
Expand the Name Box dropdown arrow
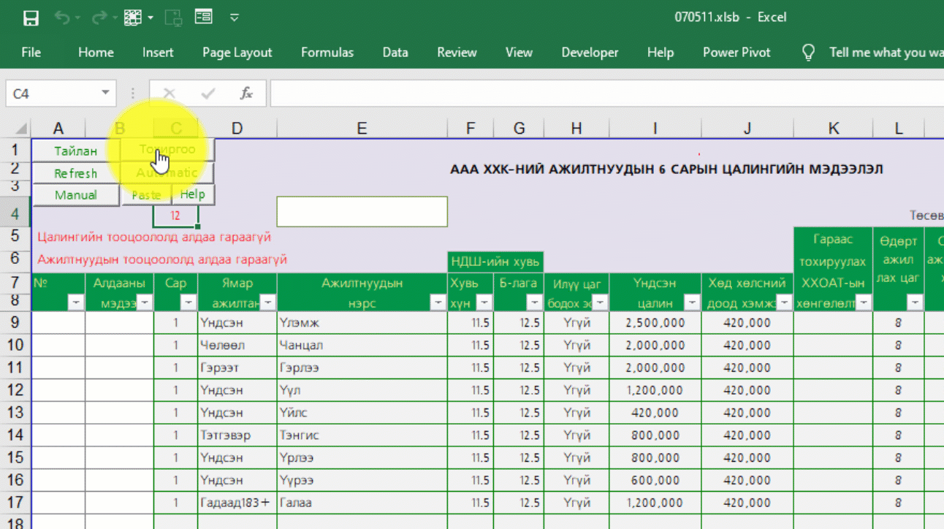tap(105, 94)
